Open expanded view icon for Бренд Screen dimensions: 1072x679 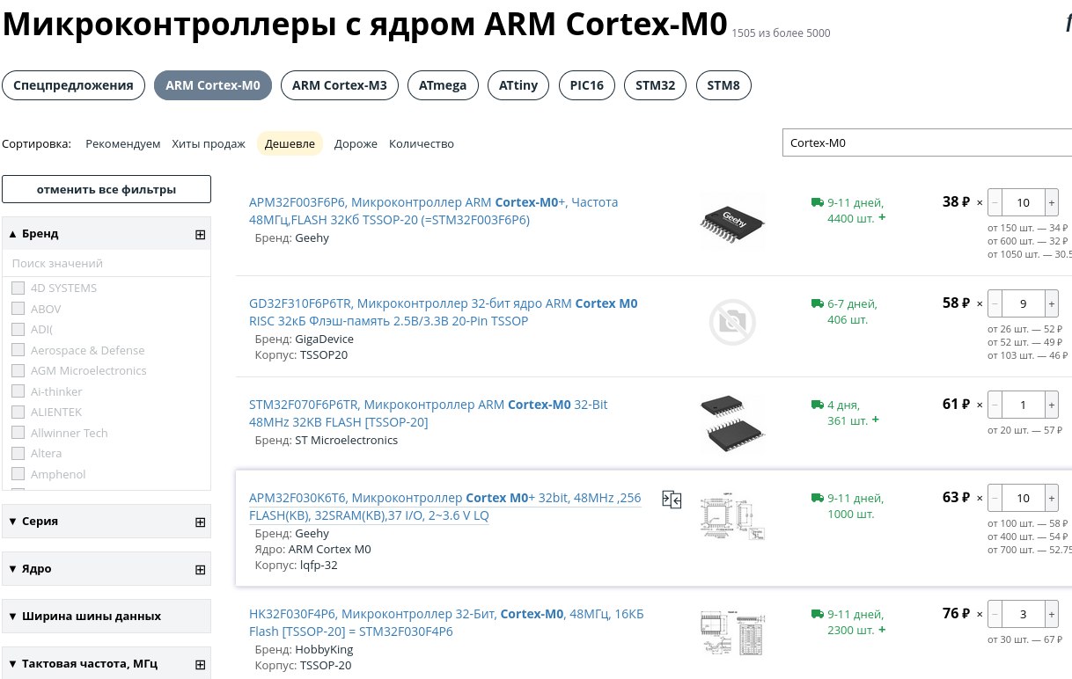(200, 234)
